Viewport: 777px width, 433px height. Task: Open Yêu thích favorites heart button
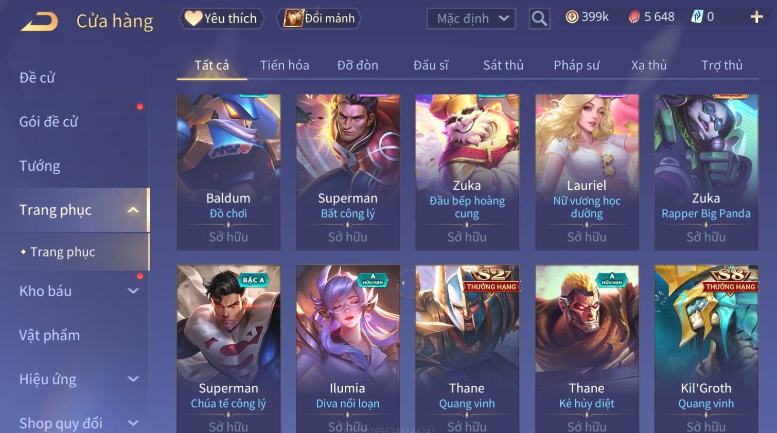222,19
